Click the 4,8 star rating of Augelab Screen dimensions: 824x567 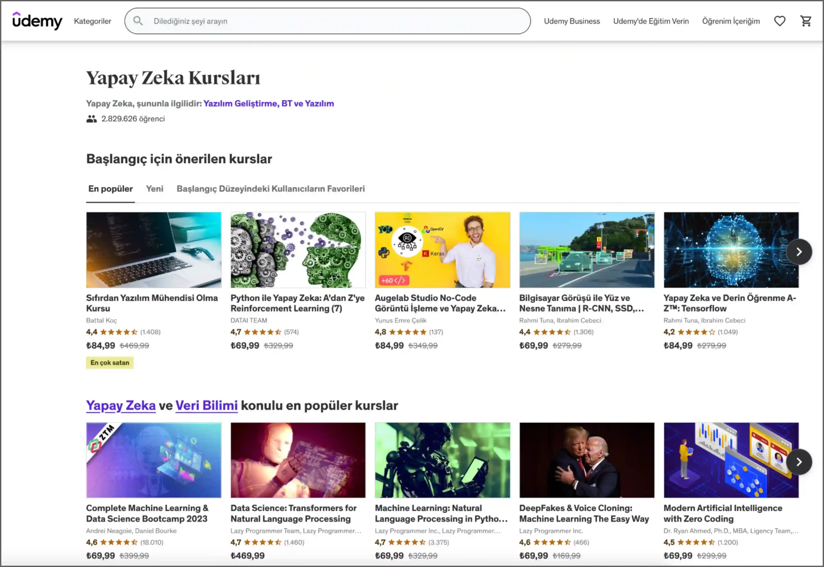click(401, 332)
